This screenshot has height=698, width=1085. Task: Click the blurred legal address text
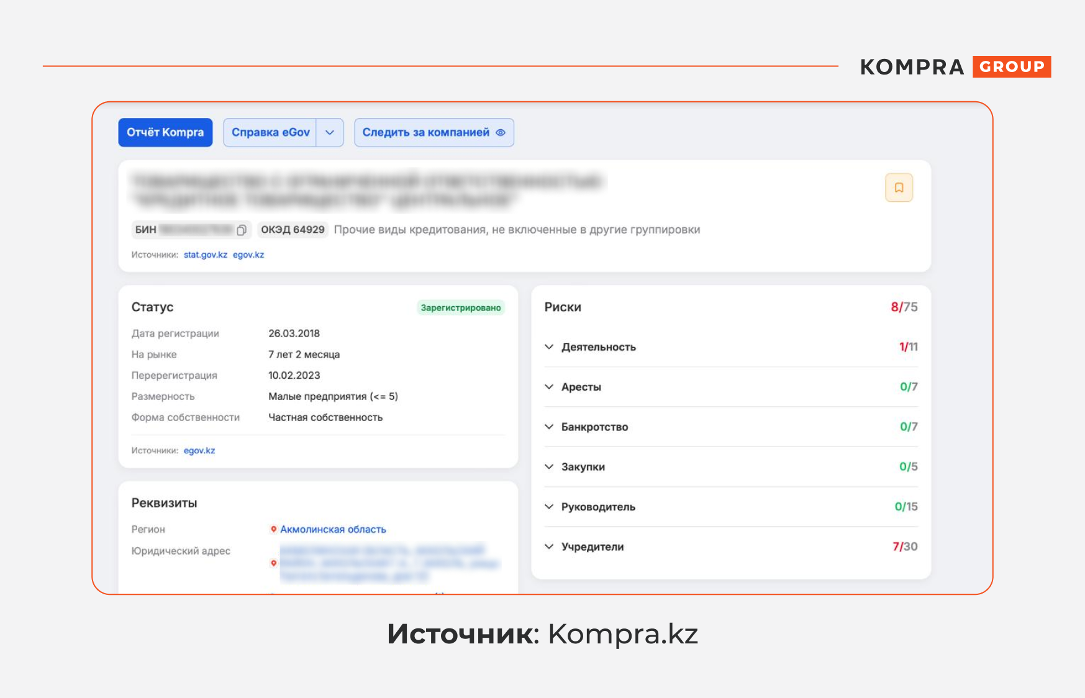tap(389, 563)
